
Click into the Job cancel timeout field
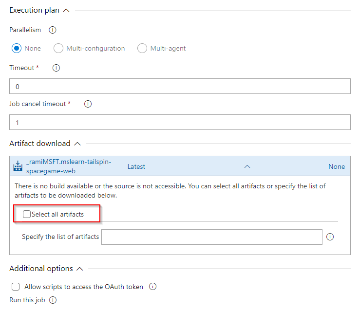(180, 122)
